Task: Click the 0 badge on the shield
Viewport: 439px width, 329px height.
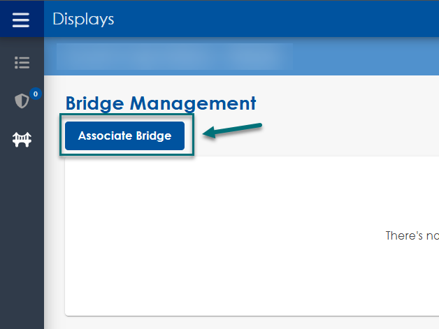Action: pyautogui.click(x=35, y=94)
